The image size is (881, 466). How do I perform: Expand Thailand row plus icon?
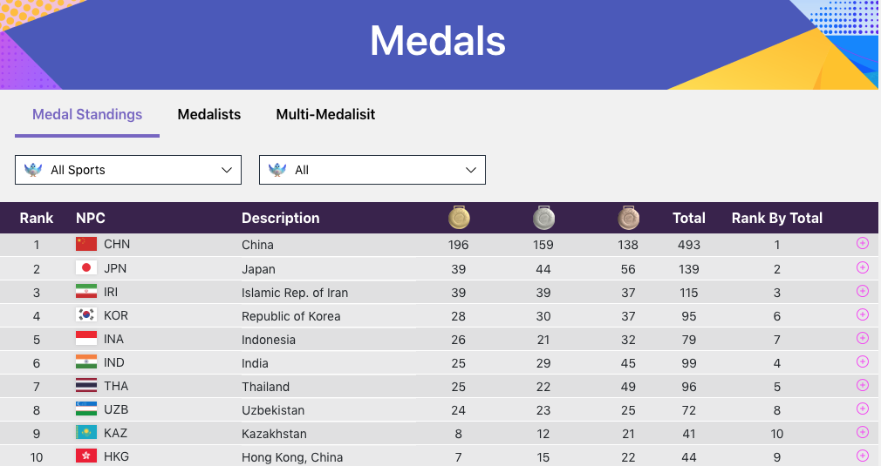[x=863, y=385]
